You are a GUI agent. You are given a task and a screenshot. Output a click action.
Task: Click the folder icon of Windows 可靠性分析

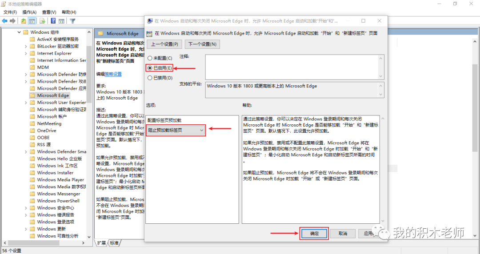32,236
